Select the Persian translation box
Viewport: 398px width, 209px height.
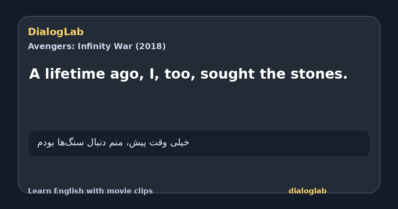tap(199, 143)
